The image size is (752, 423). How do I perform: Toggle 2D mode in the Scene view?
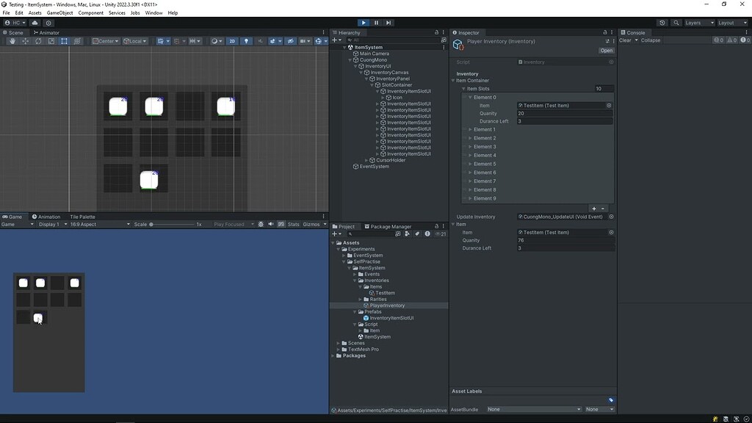pyautogui.click(x=232, y=41)
